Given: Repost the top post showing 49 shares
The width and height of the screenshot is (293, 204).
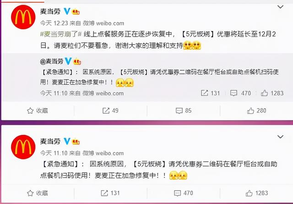Looking at the screenshot, I should click(110, 110).
